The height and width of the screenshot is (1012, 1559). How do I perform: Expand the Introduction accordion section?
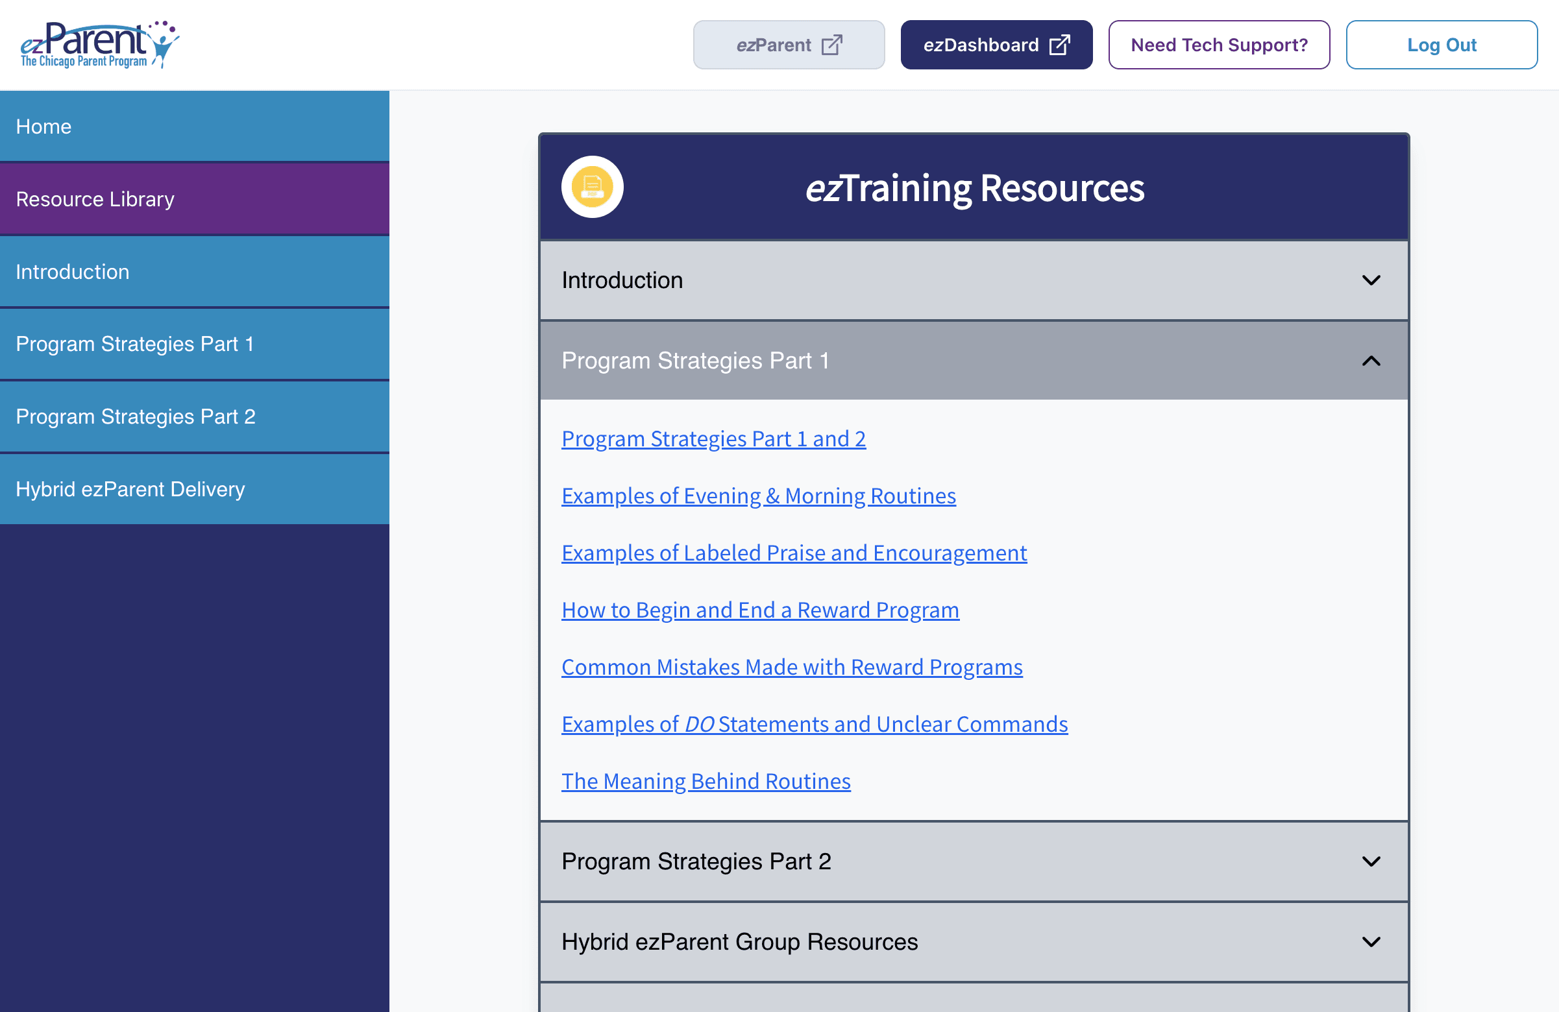[x=974, y=280]
